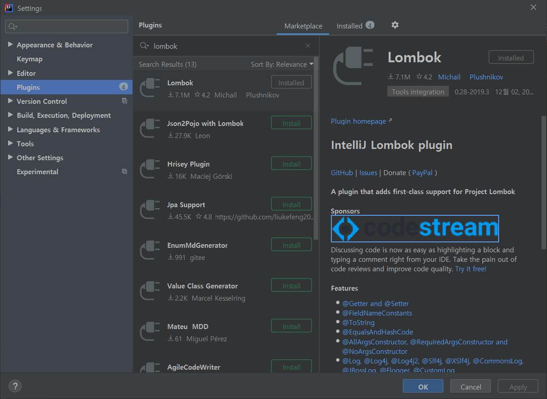
Task: Click the plugin description vertical scrollbar
Action: (544, 182)
